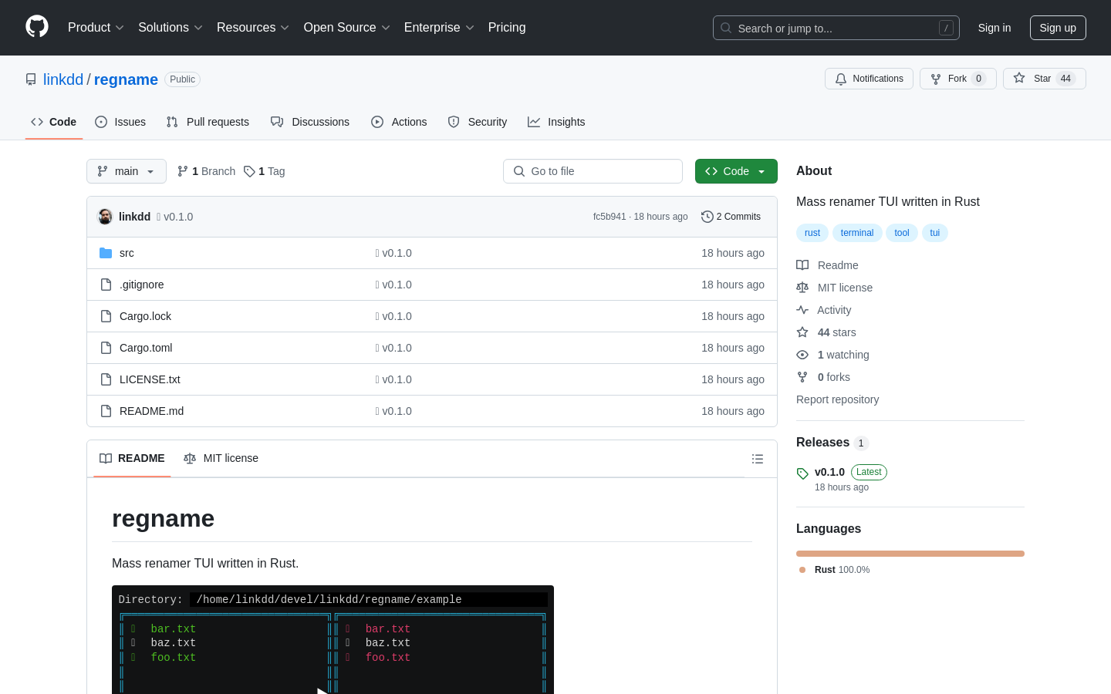
Task: Open the linkdd owner link
Action: click(63, 79)
